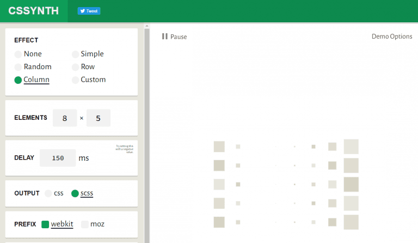Image resolution: width=418 pixels, height=243 pixels.
Task: Click the delay input showing 150
Action: pyautogui.click(x=58, y=158)
